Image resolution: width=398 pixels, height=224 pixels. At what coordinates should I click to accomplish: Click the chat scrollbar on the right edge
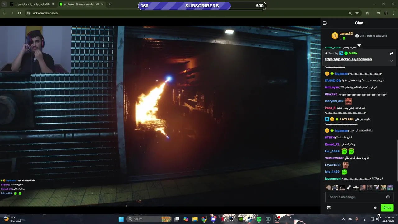coord(397,160)
